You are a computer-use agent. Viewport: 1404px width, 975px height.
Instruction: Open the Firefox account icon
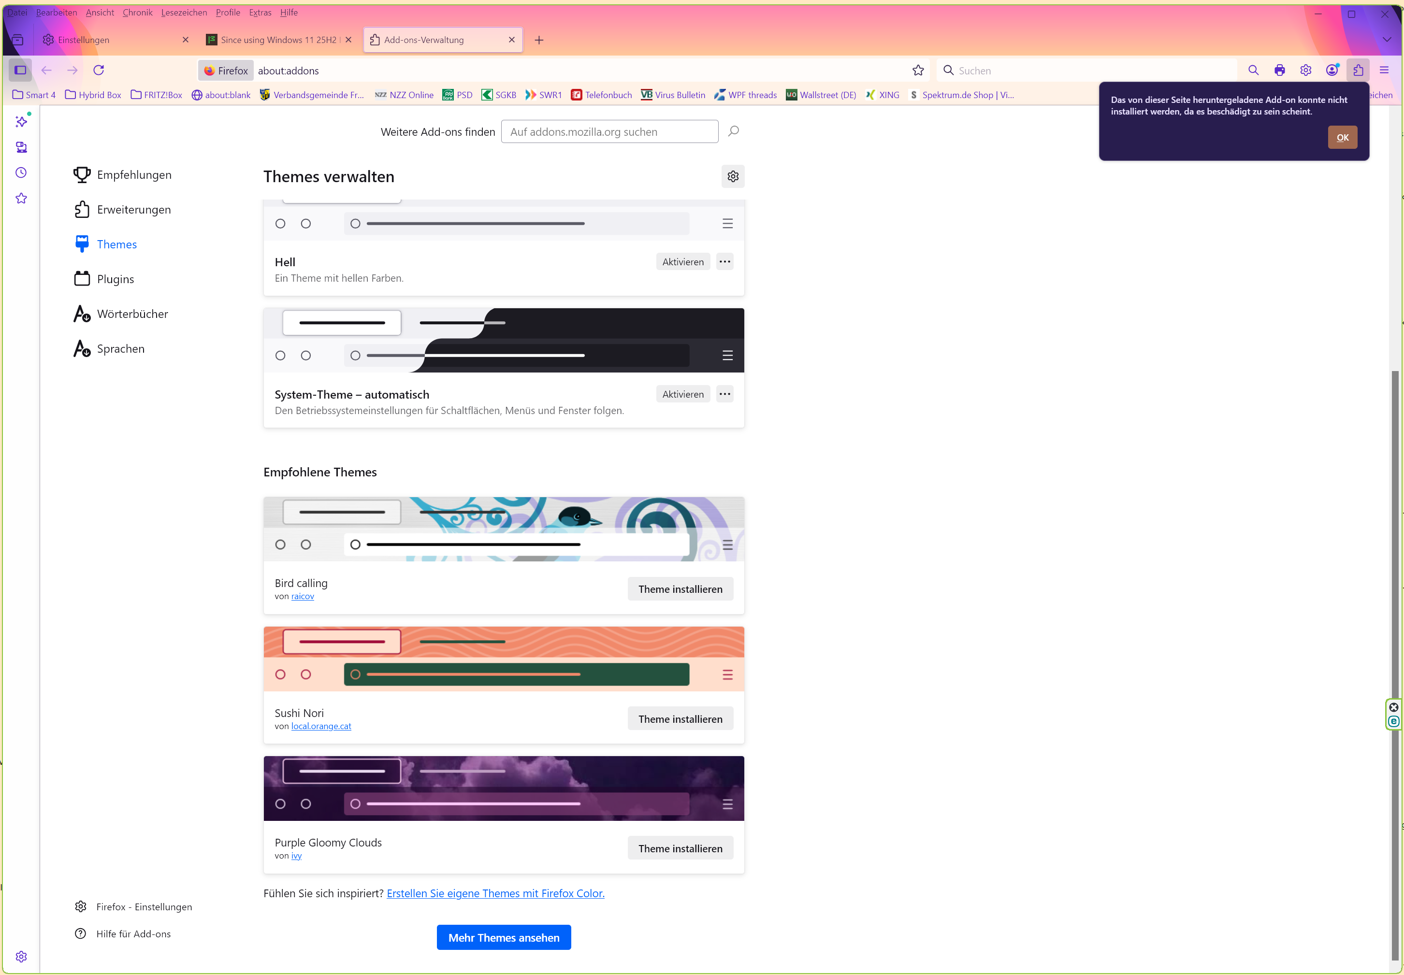(1332, 70)
